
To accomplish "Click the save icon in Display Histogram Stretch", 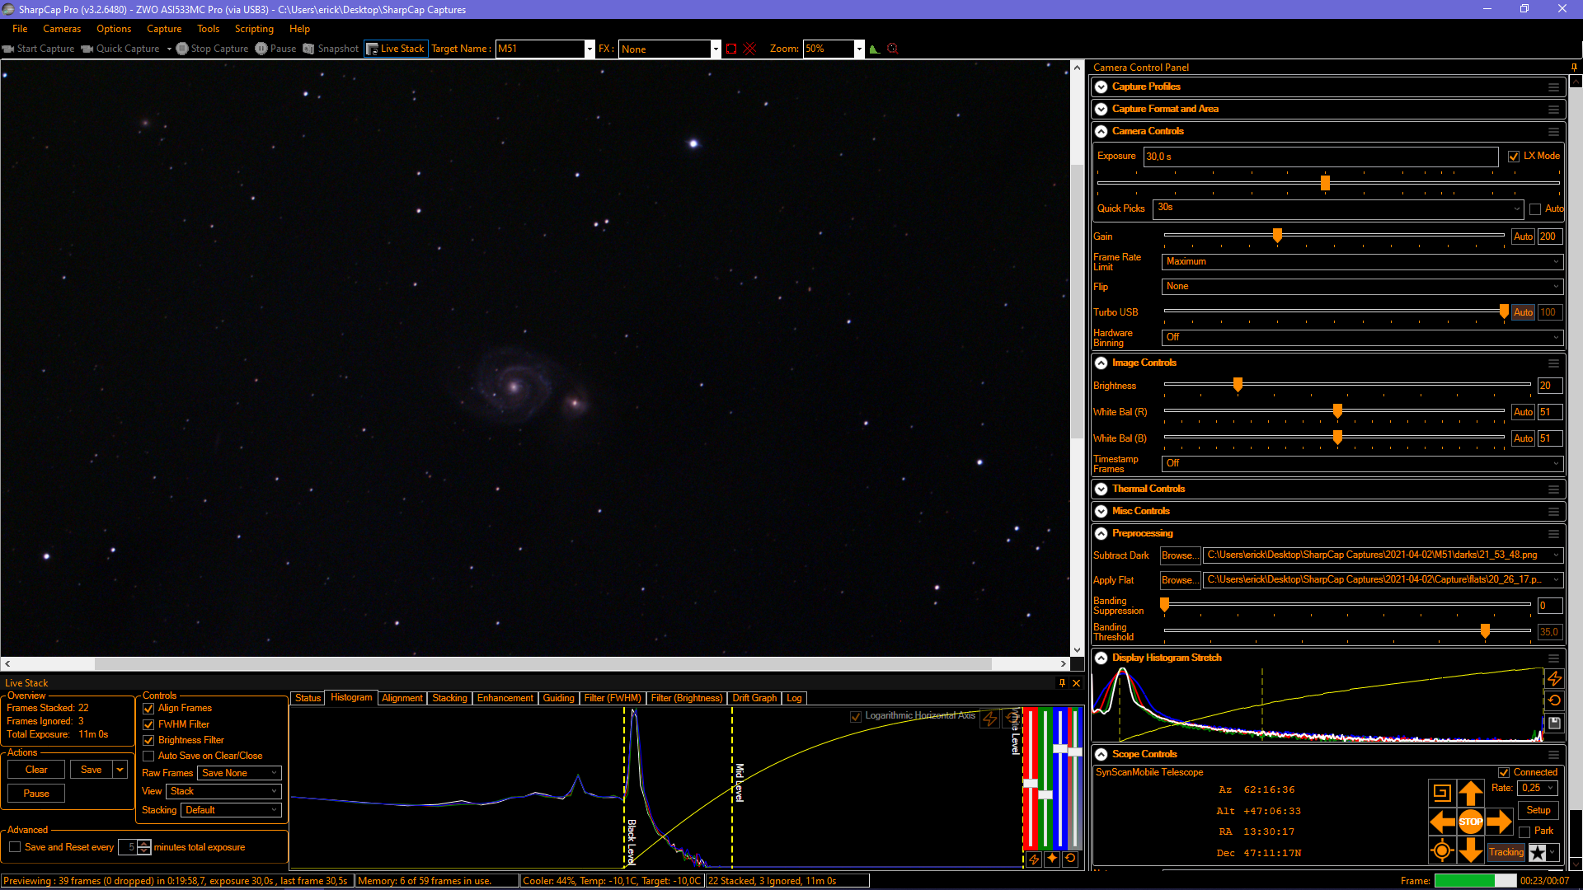I will (1554, 723).
